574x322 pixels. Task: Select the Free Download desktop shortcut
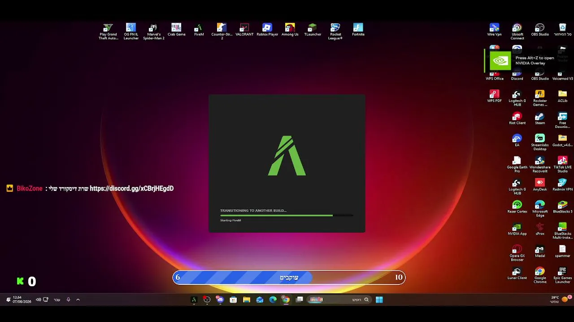(562, 120)
